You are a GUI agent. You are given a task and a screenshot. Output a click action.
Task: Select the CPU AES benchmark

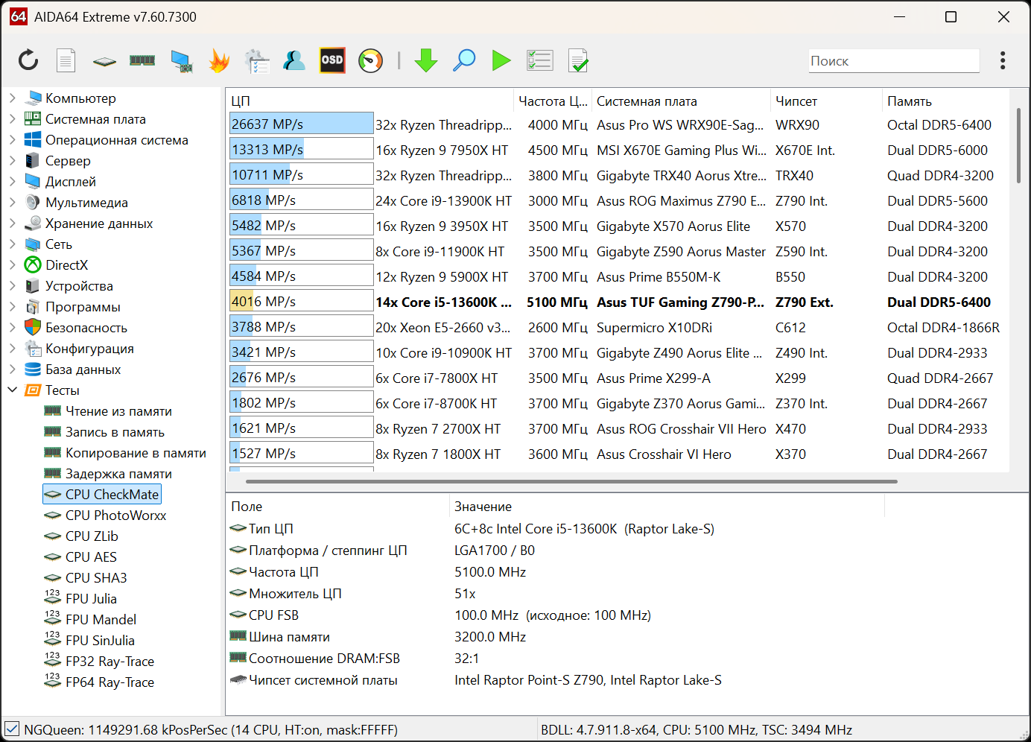(x=91, y=557)
